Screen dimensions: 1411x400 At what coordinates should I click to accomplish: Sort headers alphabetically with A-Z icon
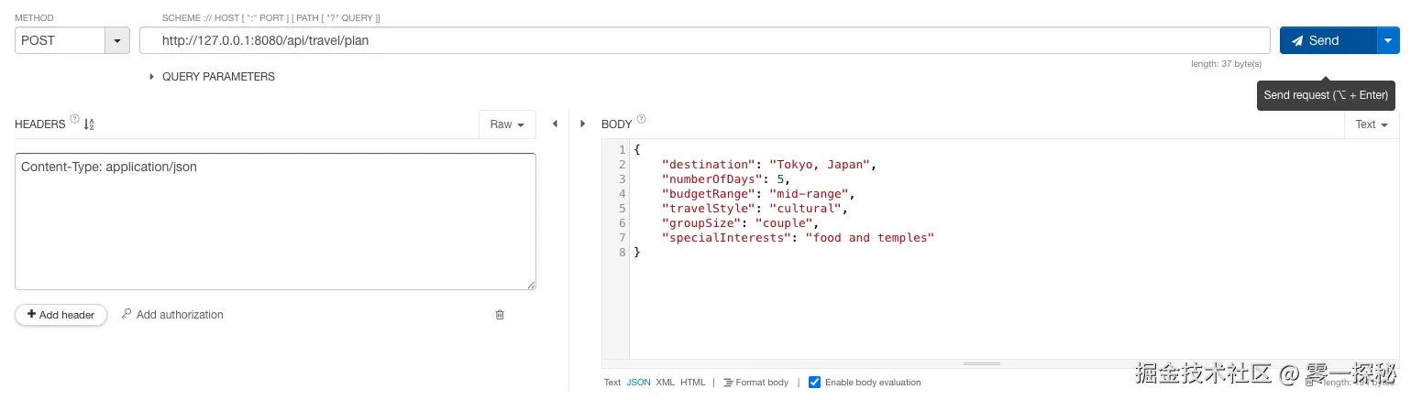[89, 124]
